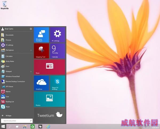The height and width of the screenshot is (129, 160).
Task: Open Notepad
Action: point(15,71)
